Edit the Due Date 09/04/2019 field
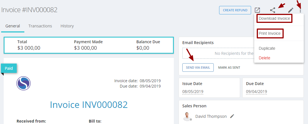308x124 pixels. 256,92
